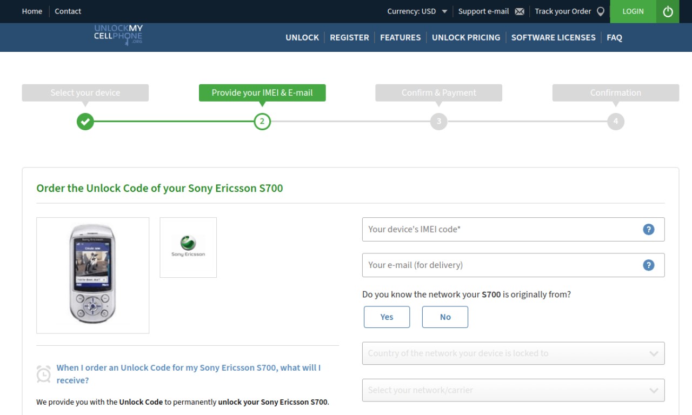
Task: Click the Track your Order link
Action: tap(563, 11)
